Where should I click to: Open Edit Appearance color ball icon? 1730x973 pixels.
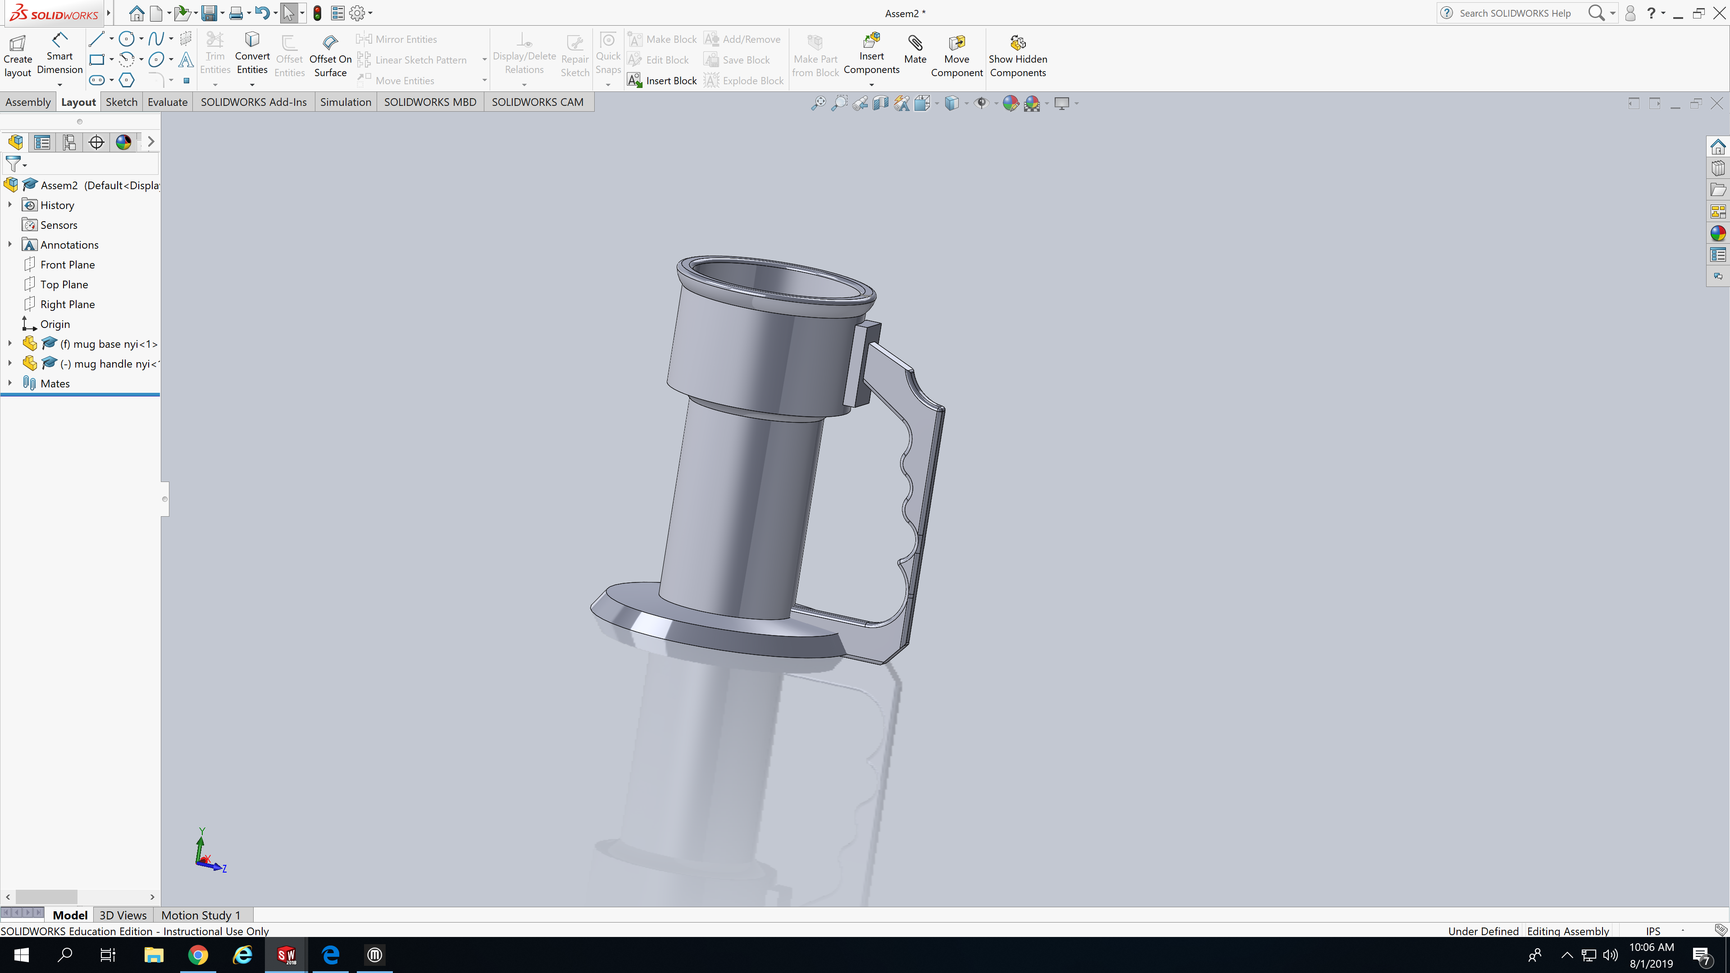point(1010,104)
